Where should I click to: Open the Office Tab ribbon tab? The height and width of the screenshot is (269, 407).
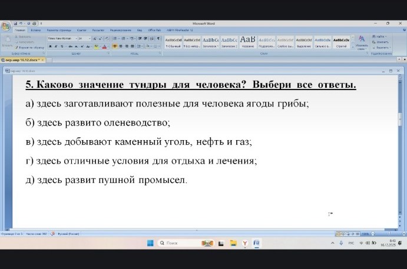pos(154,30)
